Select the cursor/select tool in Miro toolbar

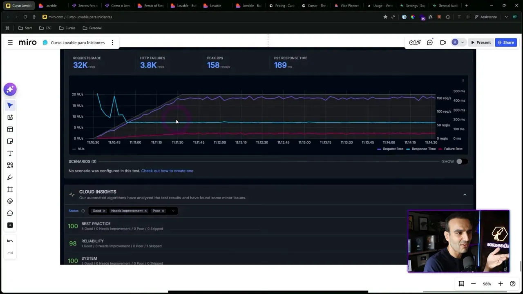pyautogui.click(x=10, y=105)
